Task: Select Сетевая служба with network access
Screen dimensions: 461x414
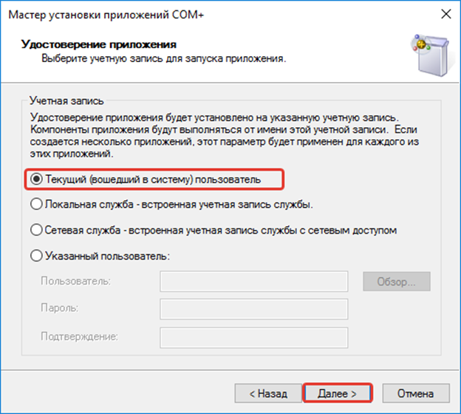Action: point(214,230)
